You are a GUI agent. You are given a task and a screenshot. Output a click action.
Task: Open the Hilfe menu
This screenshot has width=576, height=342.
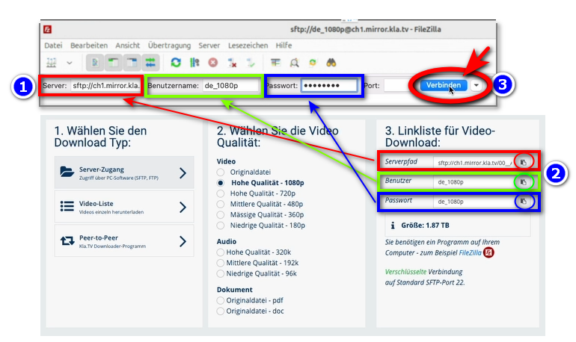click(x=284, y=46)
